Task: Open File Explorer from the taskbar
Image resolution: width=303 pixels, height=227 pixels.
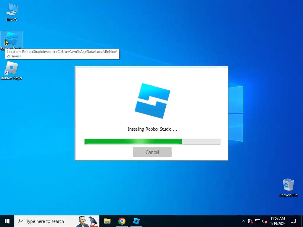Action: point(107,221)
